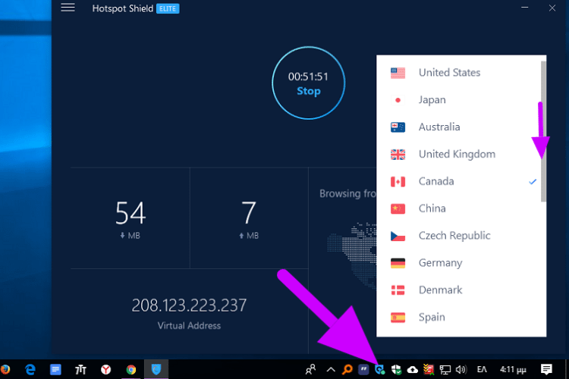Screen dimensions: 569x379
Task: Click the cloud upload tray icon
Action: 413,370
